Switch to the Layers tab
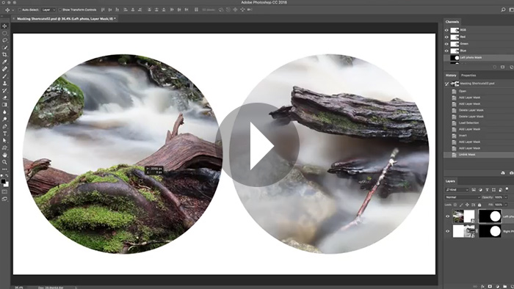The height and width of the screenshot is (289, 514). (x=450, y=181)
